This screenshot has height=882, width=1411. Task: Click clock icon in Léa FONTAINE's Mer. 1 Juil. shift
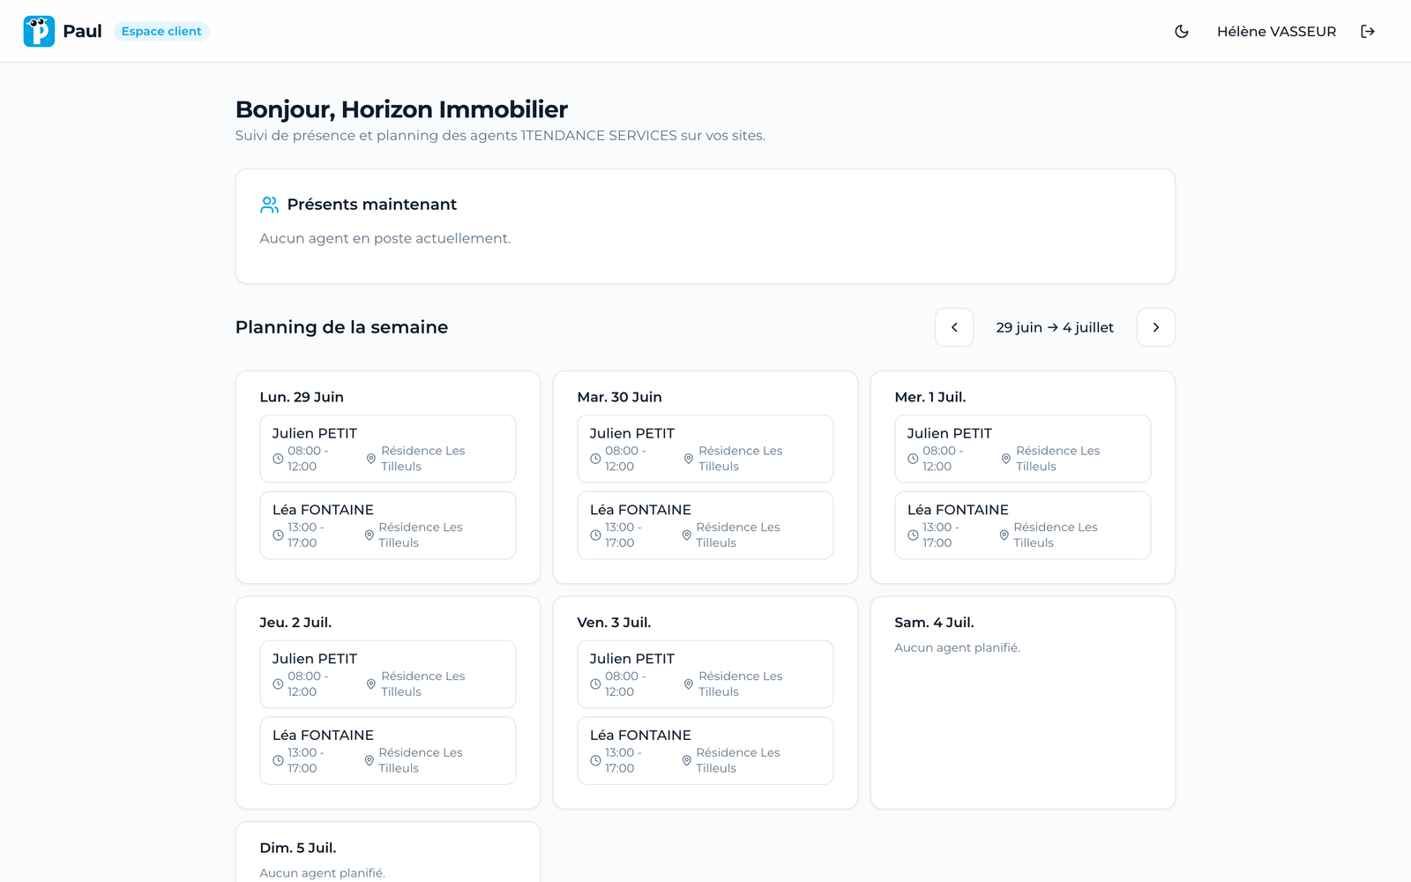pyautogui.click(x=913, y=535)
